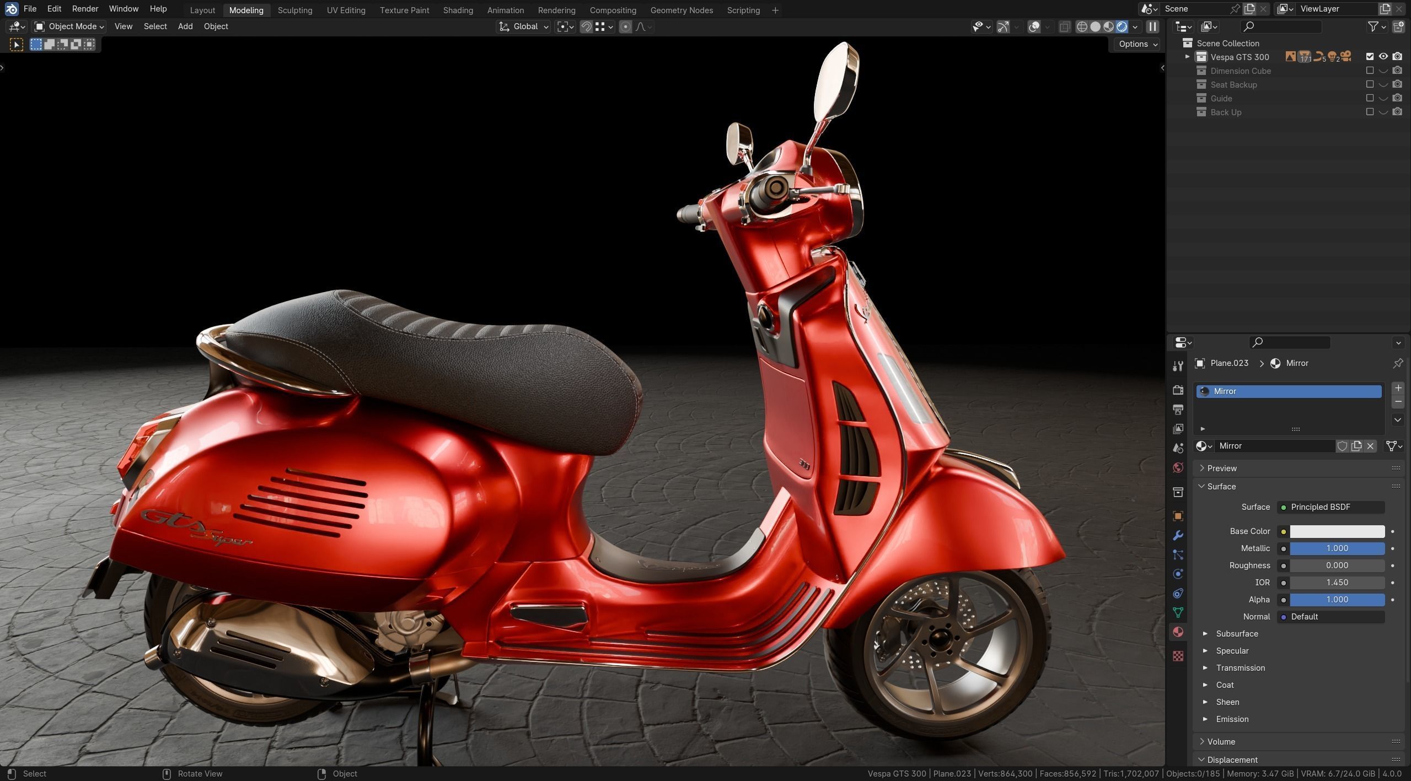This screenshot has height=781, width=1411.
Task: Switch to the Sculpting workspace tab
Action: [x=294, y=10]
